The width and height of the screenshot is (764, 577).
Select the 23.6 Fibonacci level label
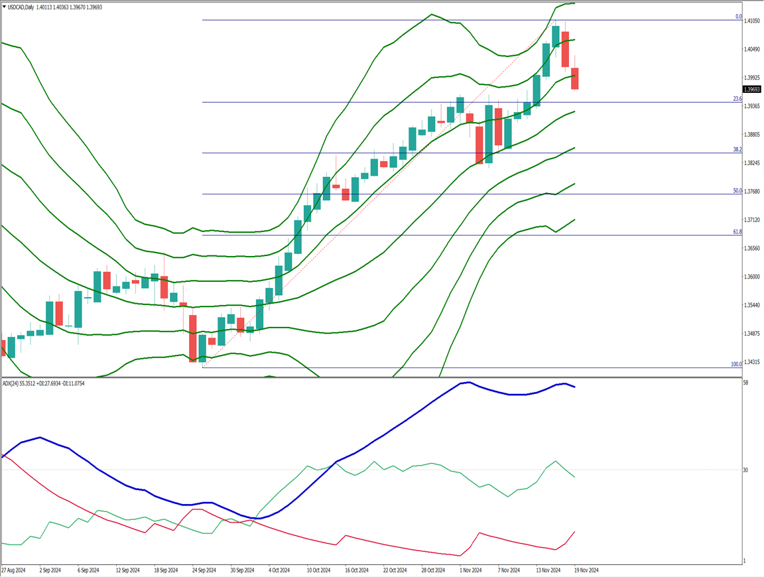(737, 99)
